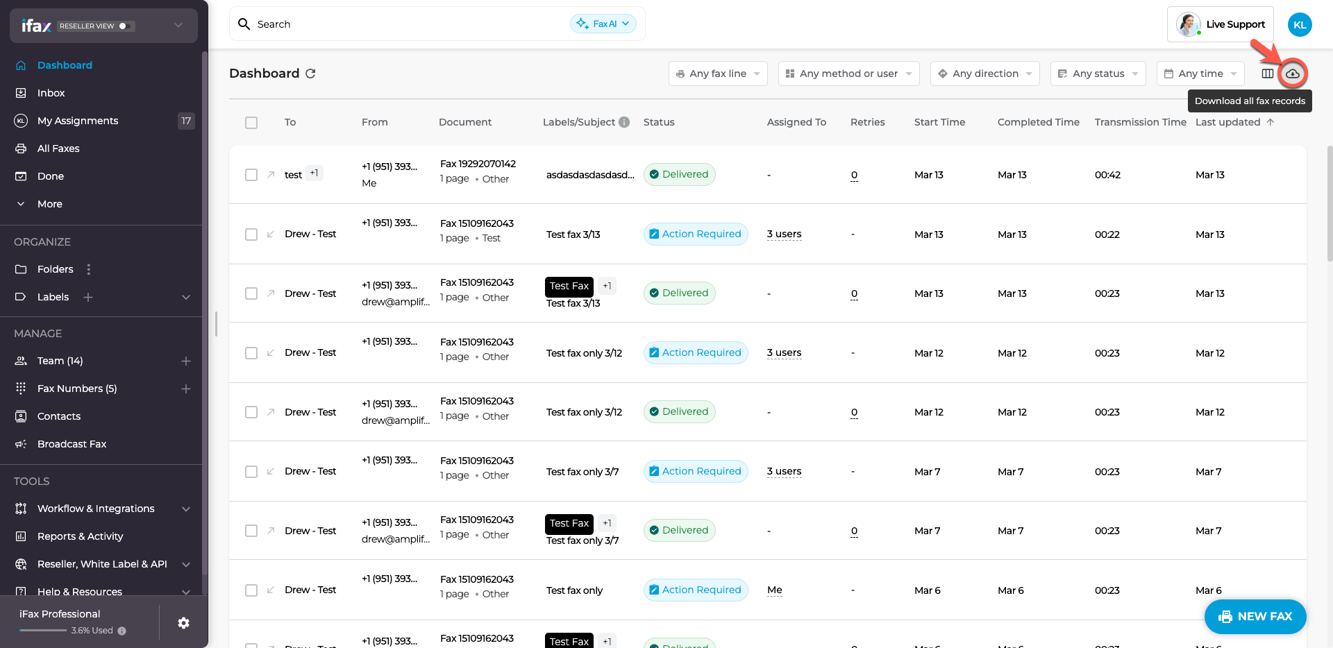Open the Fax AI dropdown in search bar

point(603,24)
